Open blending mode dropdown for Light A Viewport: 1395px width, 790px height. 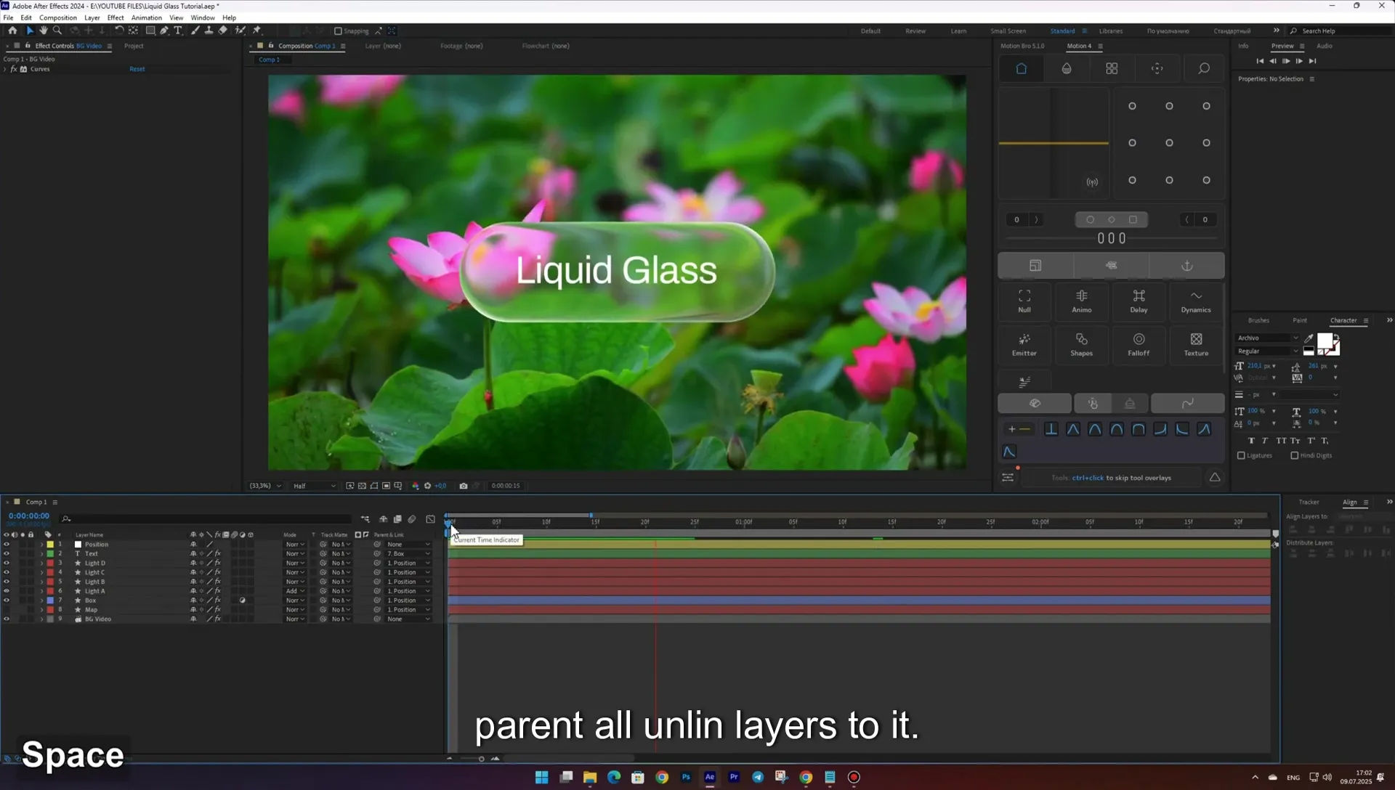tap(295, 591)
